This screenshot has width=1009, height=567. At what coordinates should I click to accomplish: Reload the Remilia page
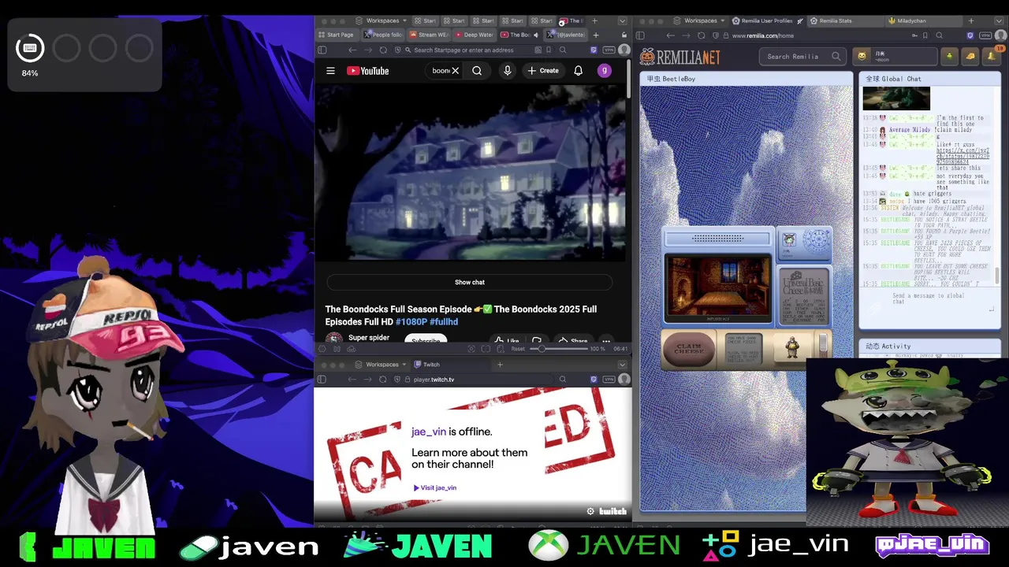pos(701,35)
